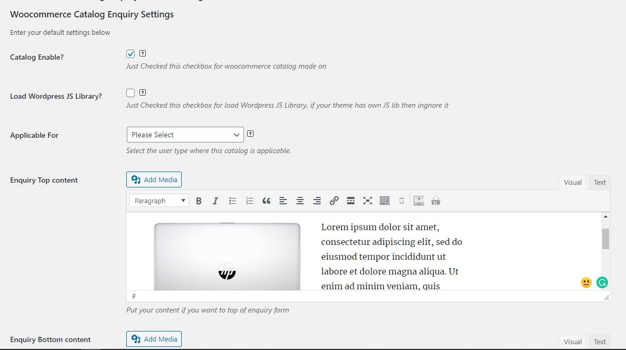Insert a link using the chain icon
The image size is (626, 350).
(334, 201)
